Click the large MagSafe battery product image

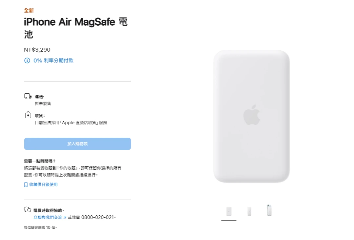coord(252,116)
